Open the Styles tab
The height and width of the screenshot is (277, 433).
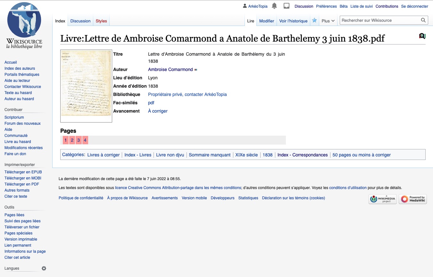(x=101, y=21)
